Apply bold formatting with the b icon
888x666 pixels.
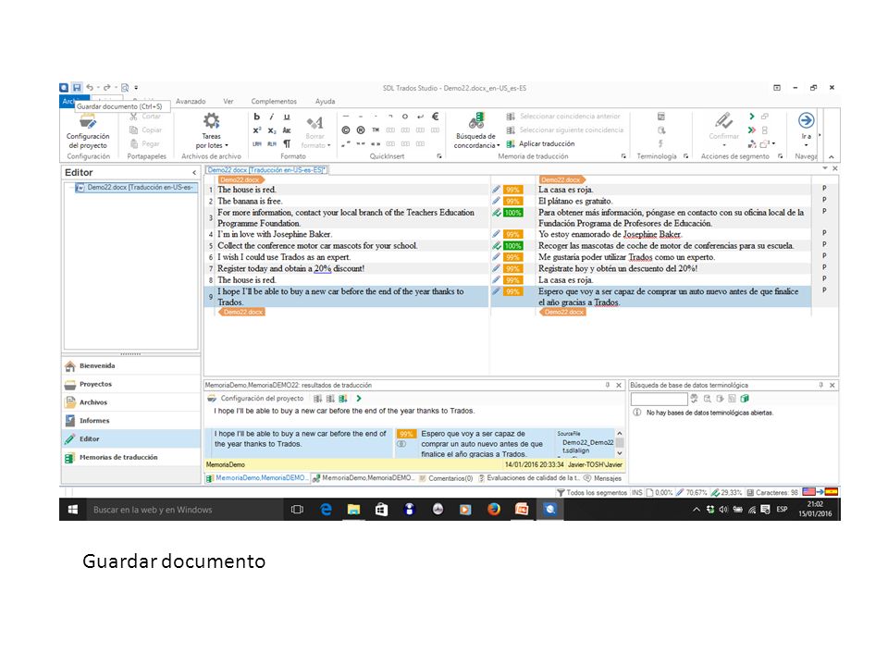tap(256, 117)
